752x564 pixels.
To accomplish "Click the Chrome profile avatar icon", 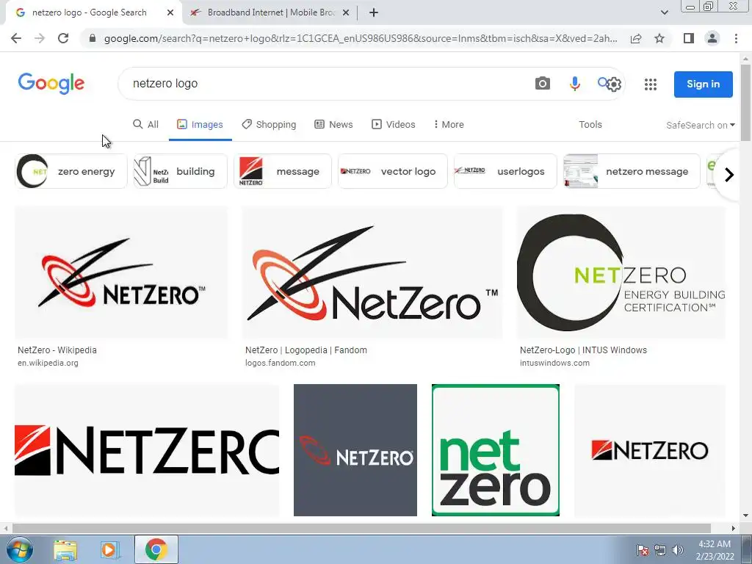I will click(712, 38).
